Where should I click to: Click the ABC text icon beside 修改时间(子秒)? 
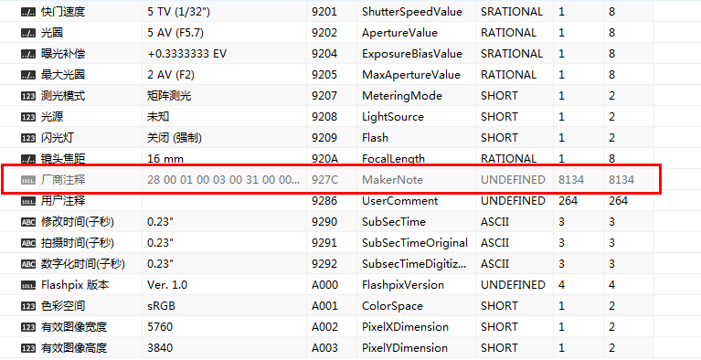coord(28,222)
